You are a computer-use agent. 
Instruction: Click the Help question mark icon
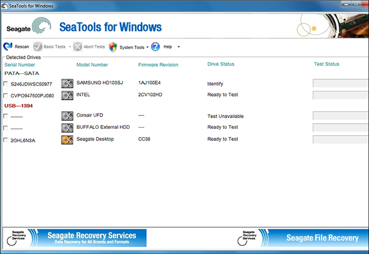(155, 47)
